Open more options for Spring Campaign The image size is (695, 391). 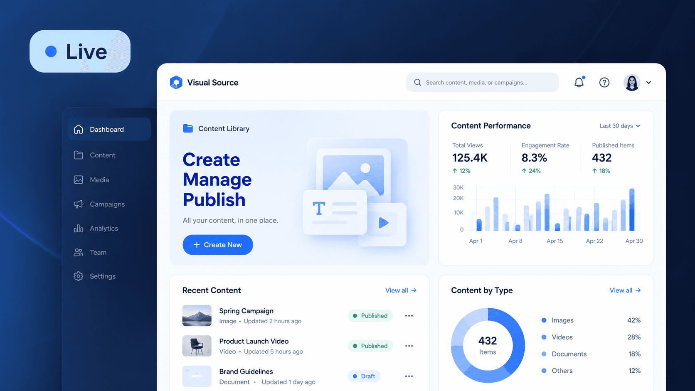pos(409,316)
